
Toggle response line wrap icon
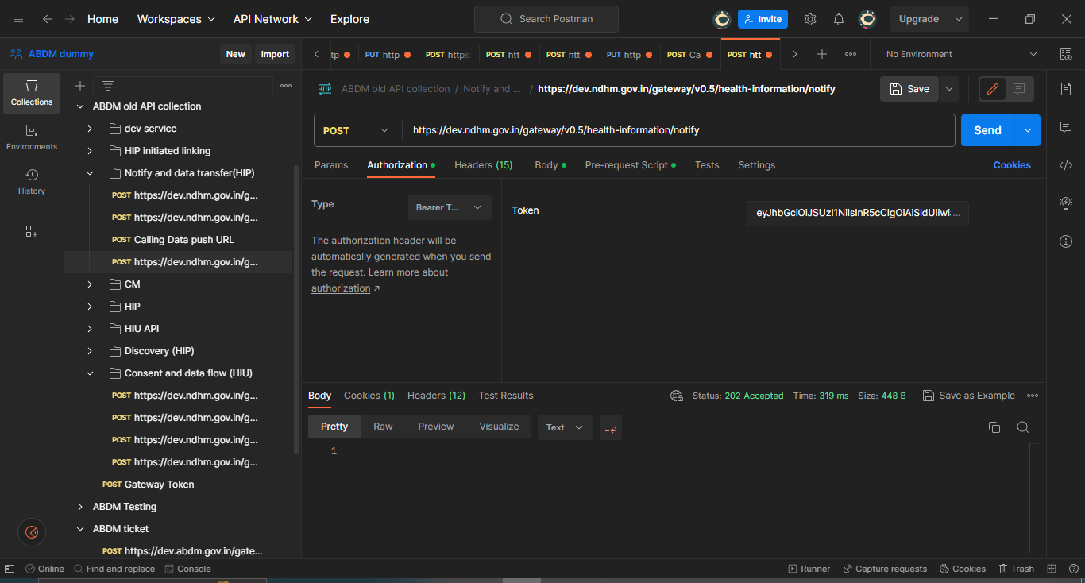611,427
